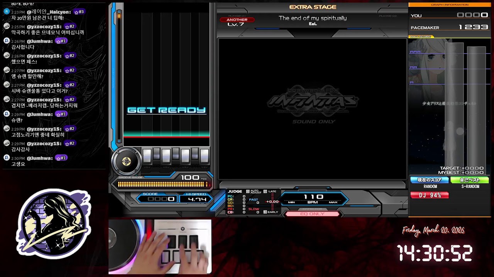Click the chat message 고생요
Screen dimensions: 494x277
click(18, 164)
